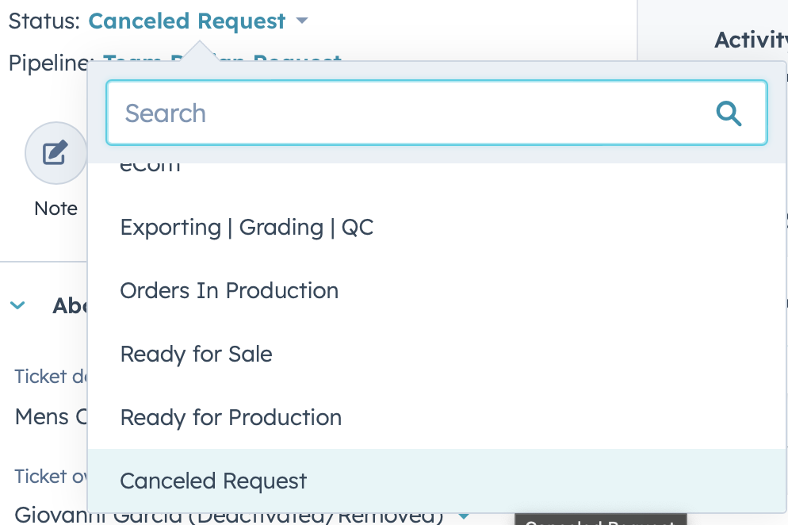Click the Note label under the icon
This screenshot has width=788, height=525.
[x=55, y=209]
